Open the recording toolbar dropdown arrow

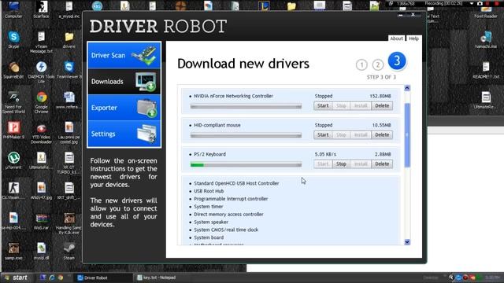471,3
